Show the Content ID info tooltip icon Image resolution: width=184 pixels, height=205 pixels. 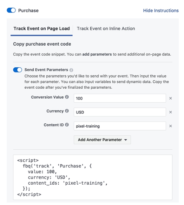tap(67, 125)
